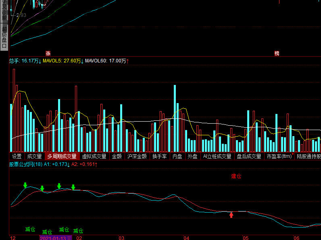Click the 06 month axis marker
Screen dimensions: 321x240
(x=296, y=238)
